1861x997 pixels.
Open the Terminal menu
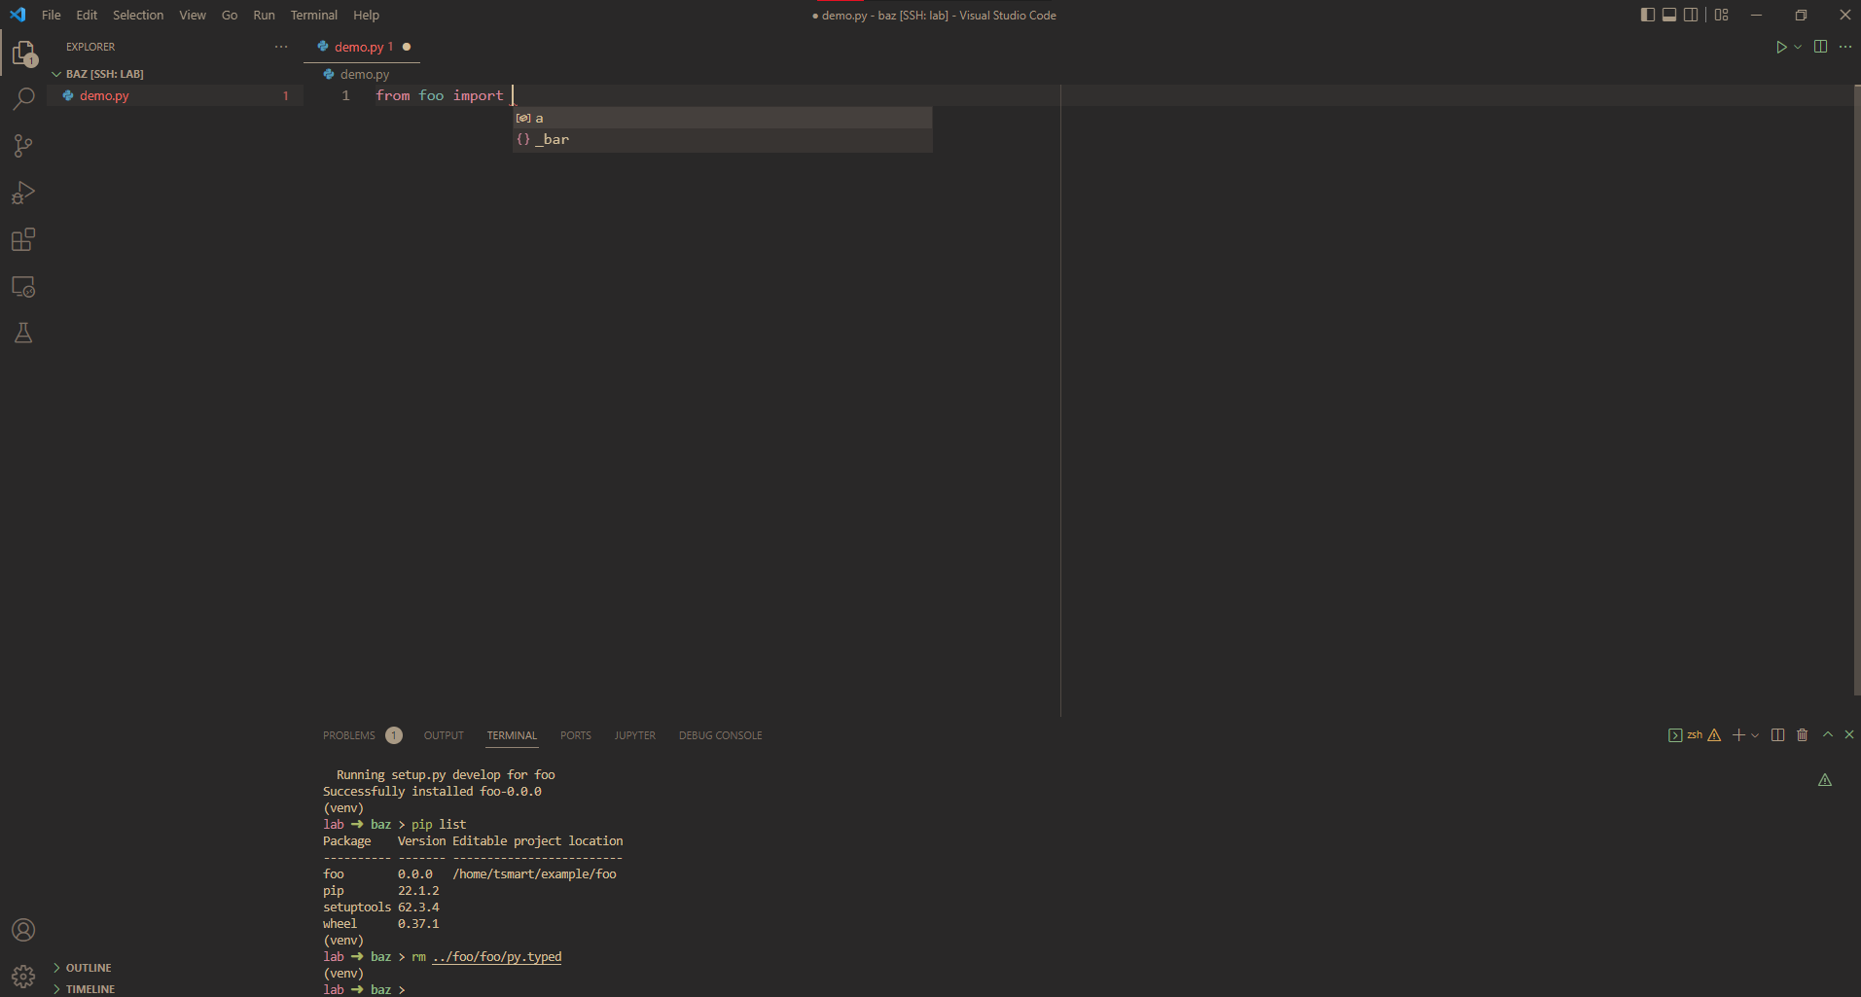click(313, 15)
